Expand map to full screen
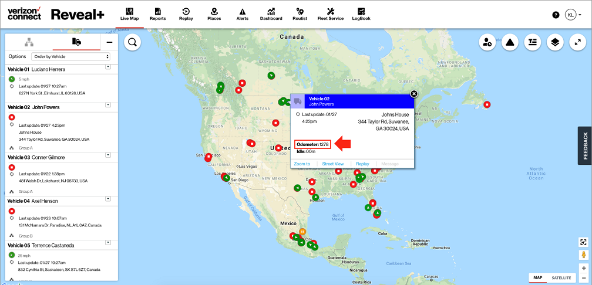This screenshot has height=285, width=592. coord(578,42)
